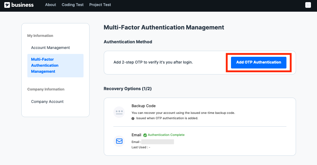Select Account Management in sidebar

(50, 48)
